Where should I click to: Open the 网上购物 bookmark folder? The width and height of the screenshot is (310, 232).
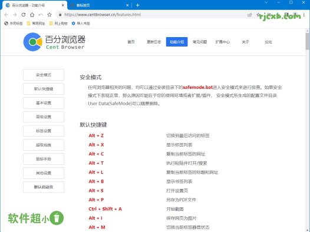(x=58, y=24)
